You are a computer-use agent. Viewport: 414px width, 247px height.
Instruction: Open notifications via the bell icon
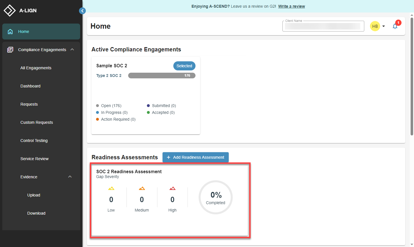[x=395, y=26]
